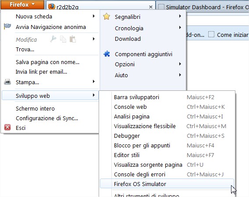The height and width of the screenshot is (197, 249).
Task: Expand the Opzioni submenu arrow
Action: click(x=180, y=64)
